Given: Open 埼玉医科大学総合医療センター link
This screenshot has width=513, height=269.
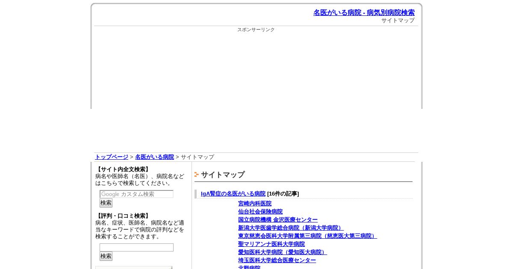Looking at the screenshot, I should 277,260.
